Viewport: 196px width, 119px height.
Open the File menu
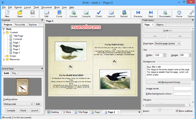pos(4,7)
